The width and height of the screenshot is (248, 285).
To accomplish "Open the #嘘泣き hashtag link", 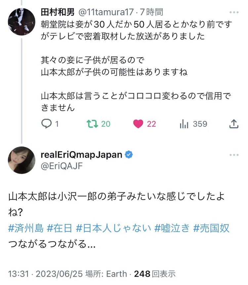I will pyautogui.click(x=172, y=228).
